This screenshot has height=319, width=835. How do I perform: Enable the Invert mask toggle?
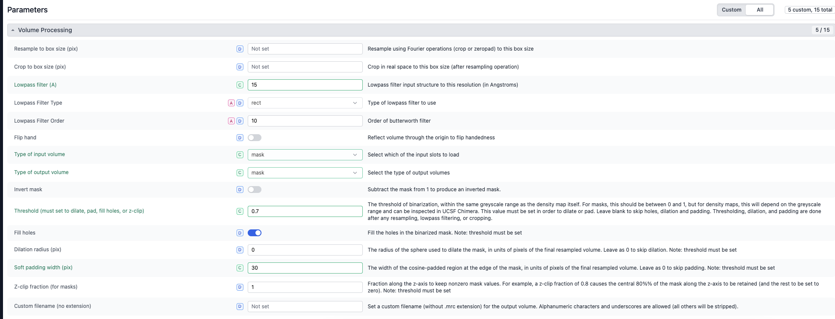tap(255, 190)
